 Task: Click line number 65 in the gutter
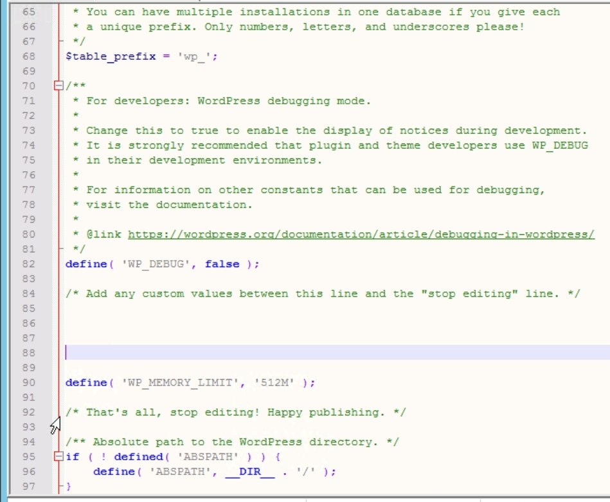tap(29, 12)
